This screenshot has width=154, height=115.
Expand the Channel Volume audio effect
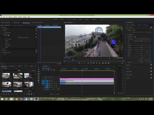[1, 52]
